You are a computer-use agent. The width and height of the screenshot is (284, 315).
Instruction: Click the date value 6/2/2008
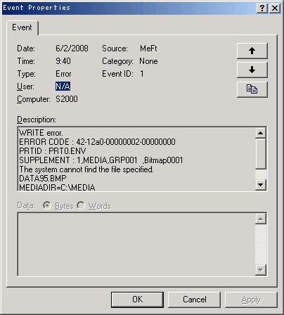click(x=72, y=49)
